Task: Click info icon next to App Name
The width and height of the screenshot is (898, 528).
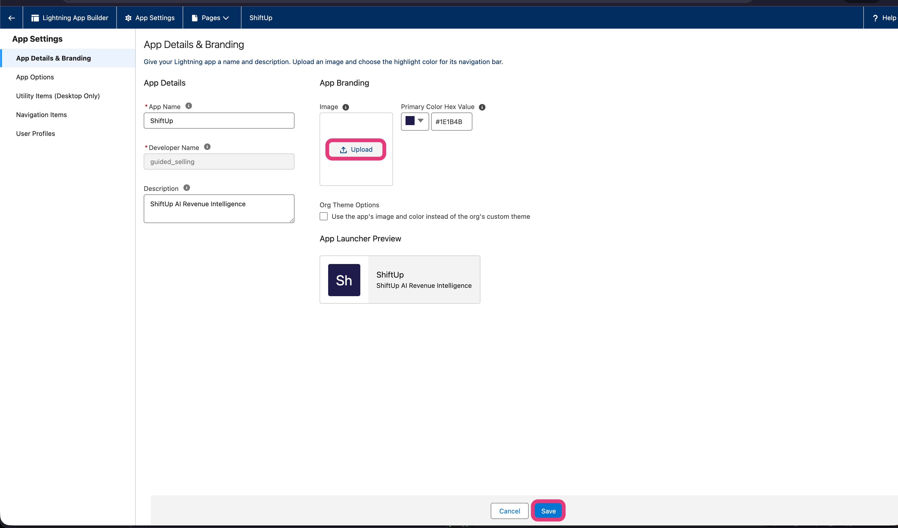Action: pos(189,106)
